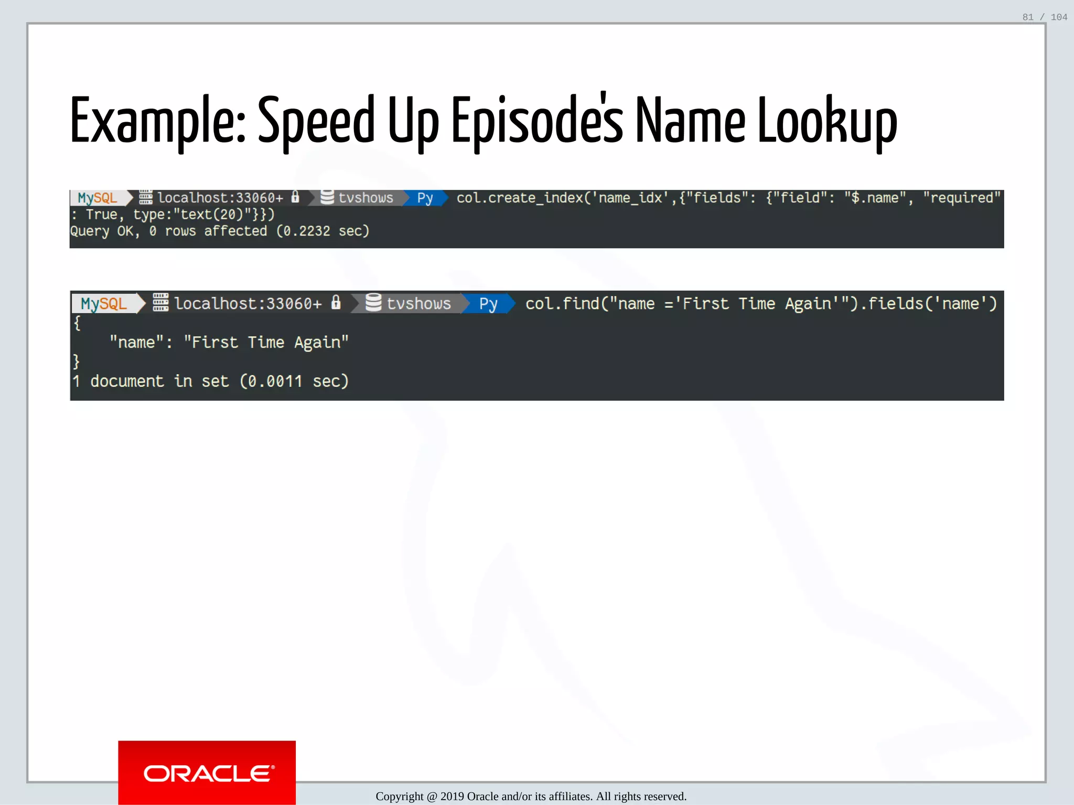Select the Py mode segment in first prompt
Image resolution: width=1074 pixels, height=805 pixels.
pos(425,198)
